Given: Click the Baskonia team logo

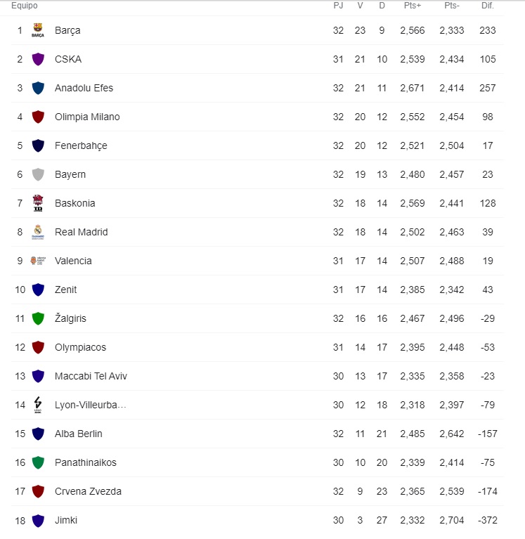Looking at the screenshot, I should click(38, 203).
